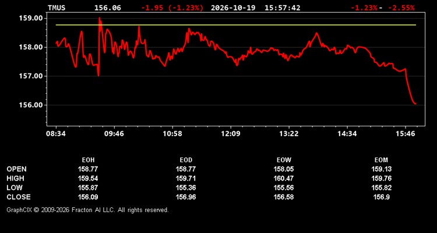The height and width of the screenshot is (233, 437).
Task: Click the EOH high value 159.54
Action: pos(88,178)
